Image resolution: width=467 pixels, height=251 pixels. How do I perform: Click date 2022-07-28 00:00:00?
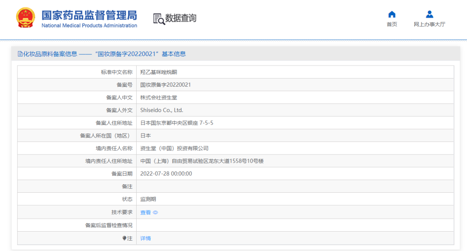[166, 173]
